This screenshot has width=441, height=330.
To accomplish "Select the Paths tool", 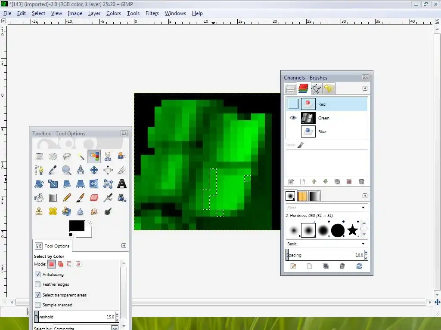I will [39, 170].
